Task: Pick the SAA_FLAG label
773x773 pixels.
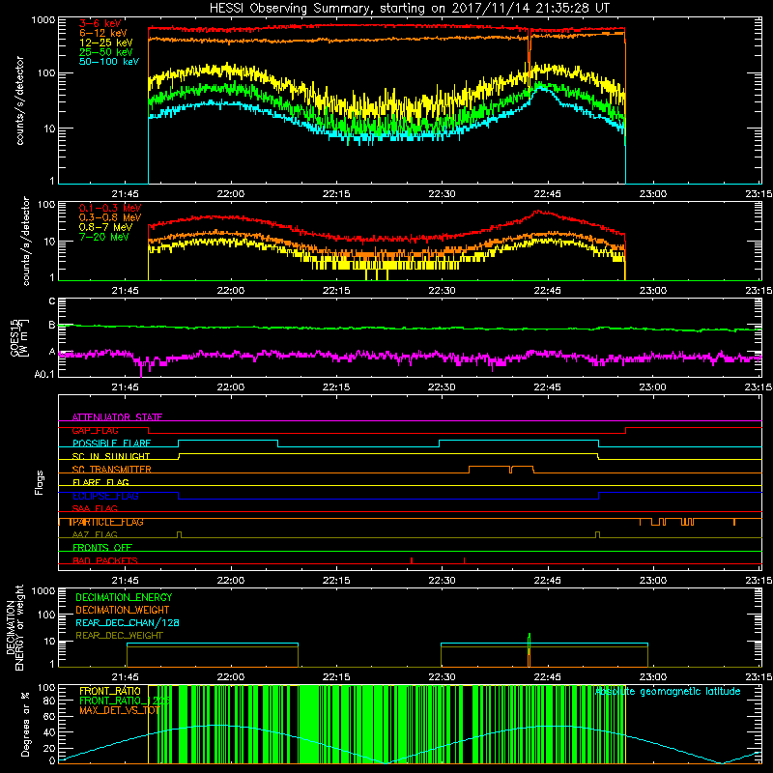Action: 95,508
